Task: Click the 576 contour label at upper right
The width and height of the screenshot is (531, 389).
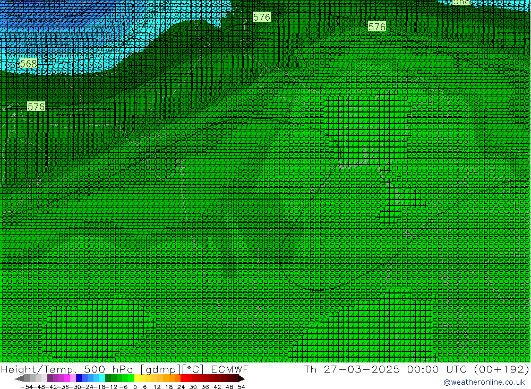Action: [x=376, y=27]
